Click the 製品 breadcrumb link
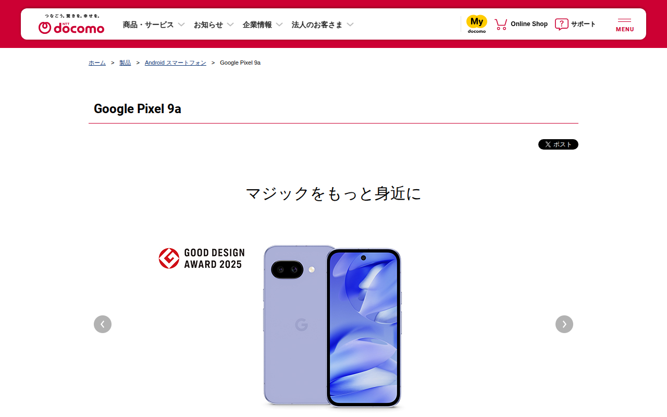Screen dimensions: 667x417 coord(125,63)
